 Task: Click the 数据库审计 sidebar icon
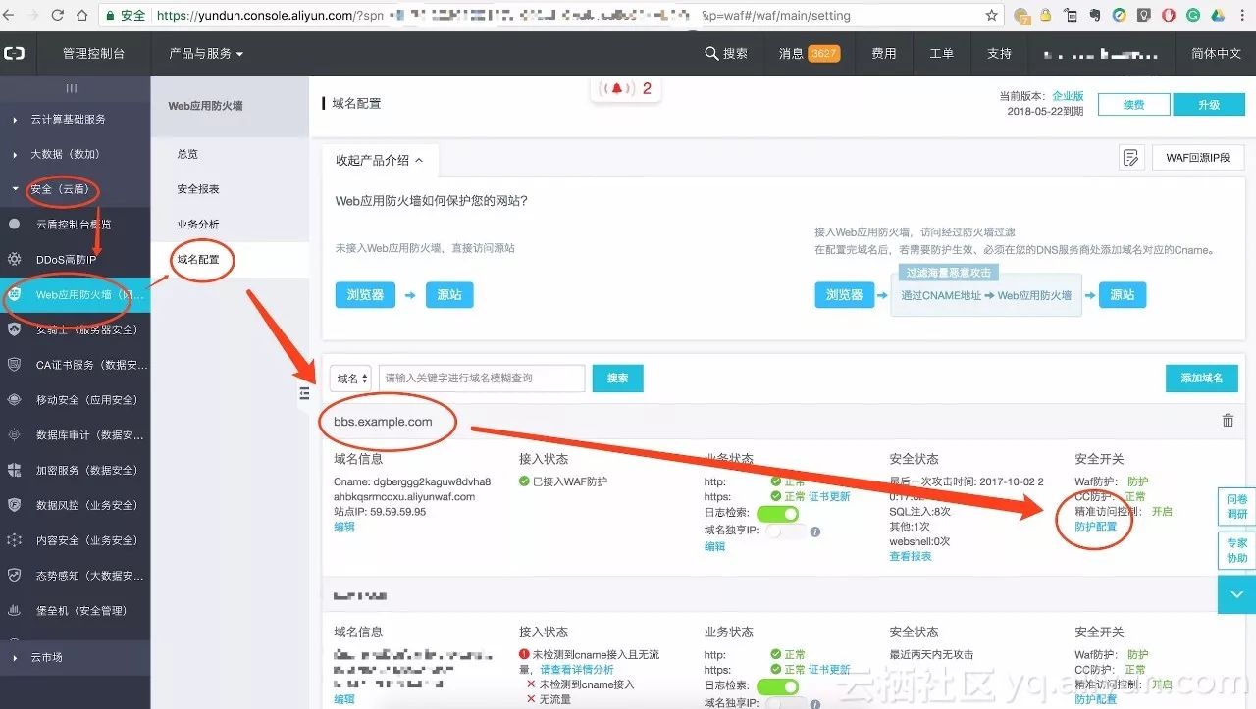point(14,434)
